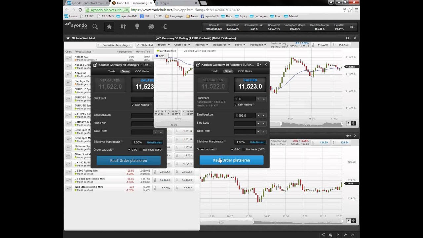Click Kauf-Order platzieren in left dialog
Viewport: 423px width, 238px height.
(129, 160)
